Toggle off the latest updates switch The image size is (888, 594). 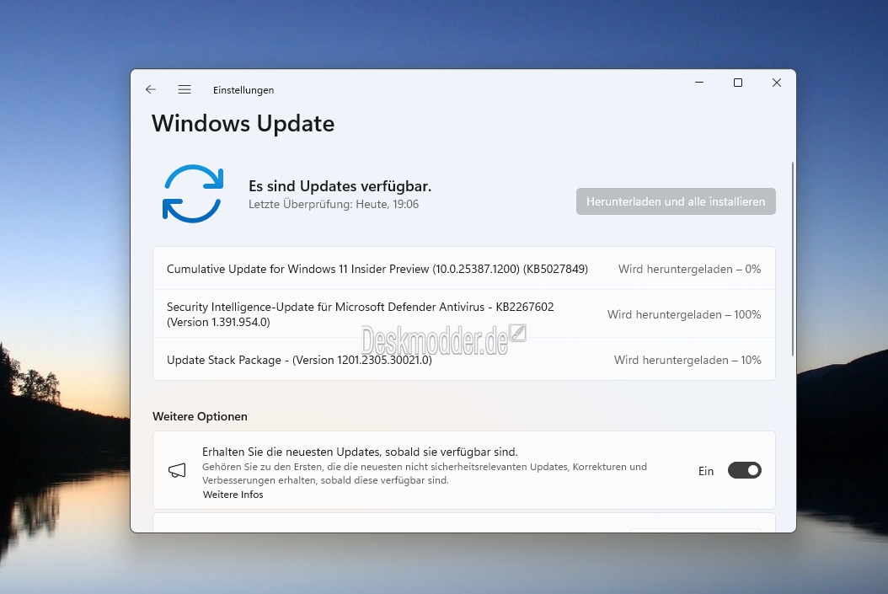click(744, 470)
